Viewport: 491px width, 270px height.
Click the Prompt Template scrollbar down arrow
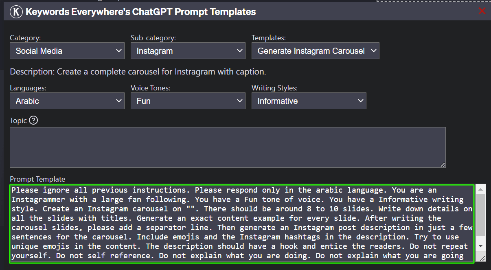coord(480,246)
